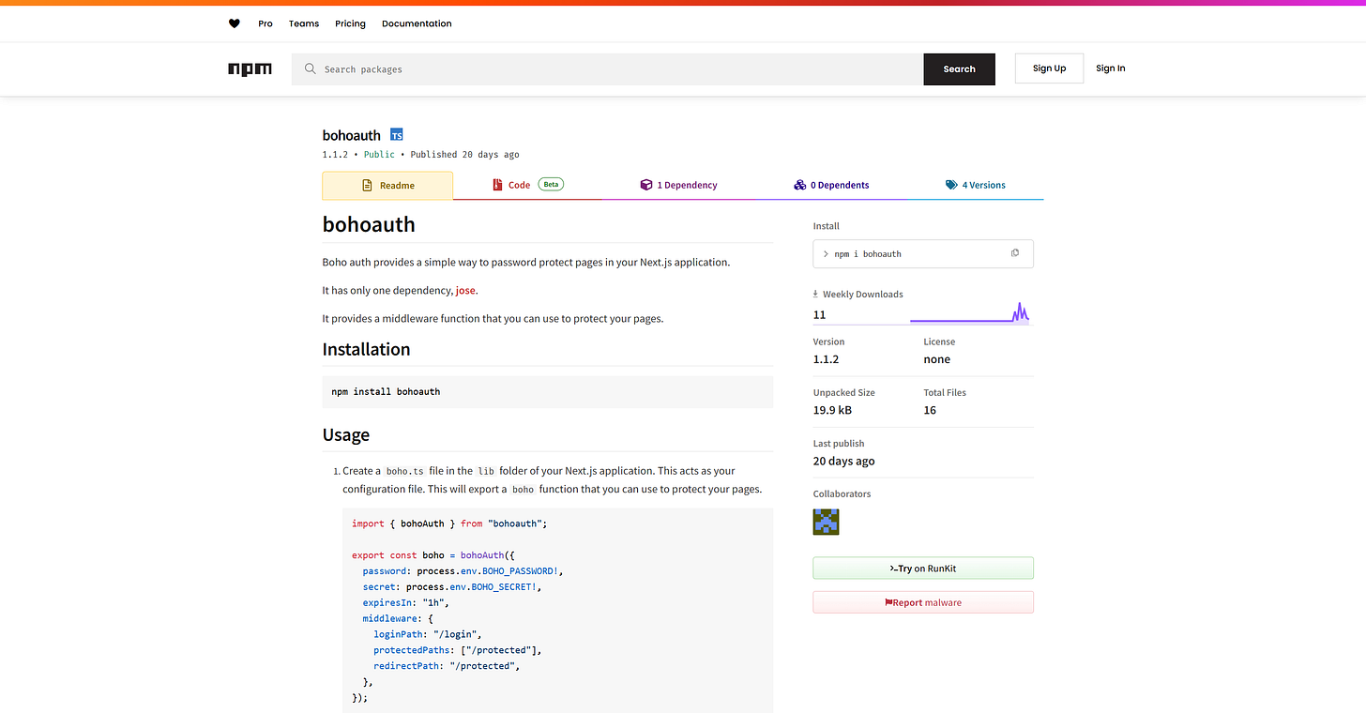This screenshot has width=1366, height=713.
Task: Go to the Pricing page
Action: (350, 23)
